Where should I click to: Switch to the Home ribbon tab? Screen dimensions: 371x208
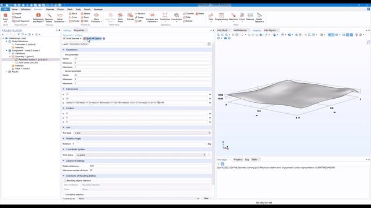[14, 9]
